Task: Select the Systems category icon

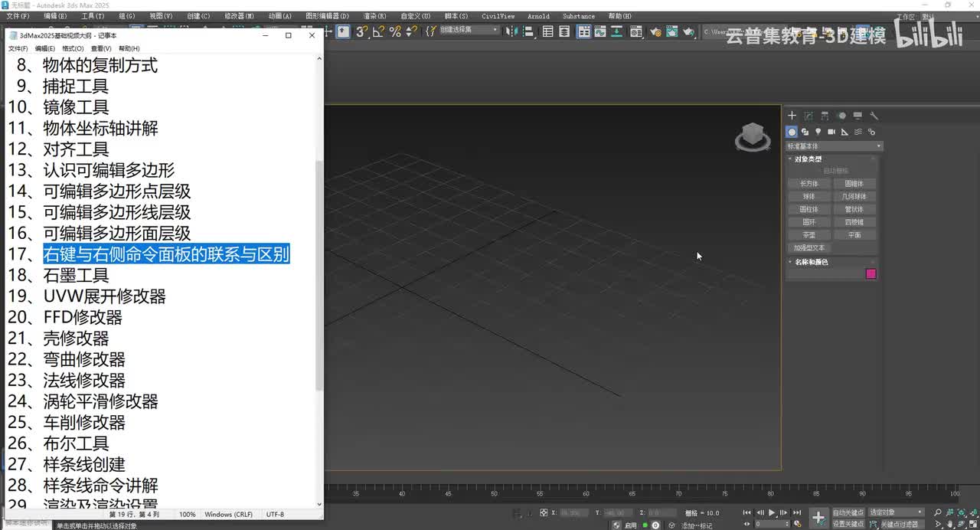Action: 871,132
